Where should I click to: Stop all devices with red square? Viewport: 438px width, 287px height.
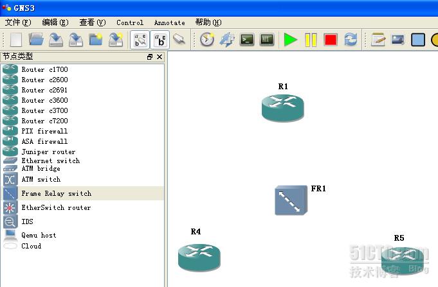331,40
